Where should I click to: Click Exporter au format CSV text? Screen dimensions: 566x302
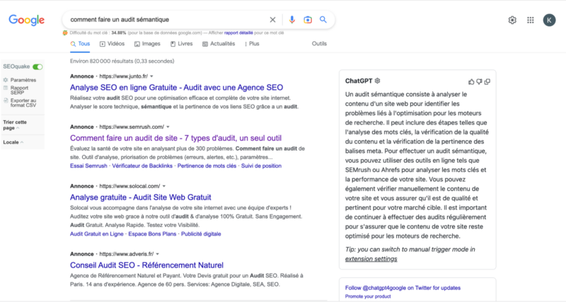(23, 103)
